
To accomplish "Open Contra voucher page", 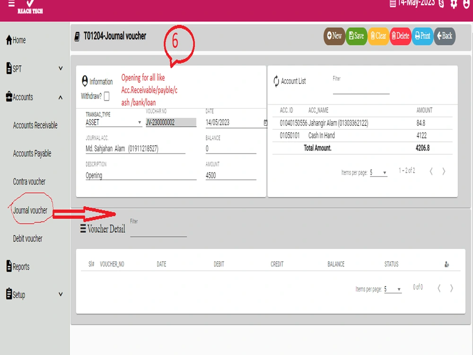I will [x=29, y=182].
